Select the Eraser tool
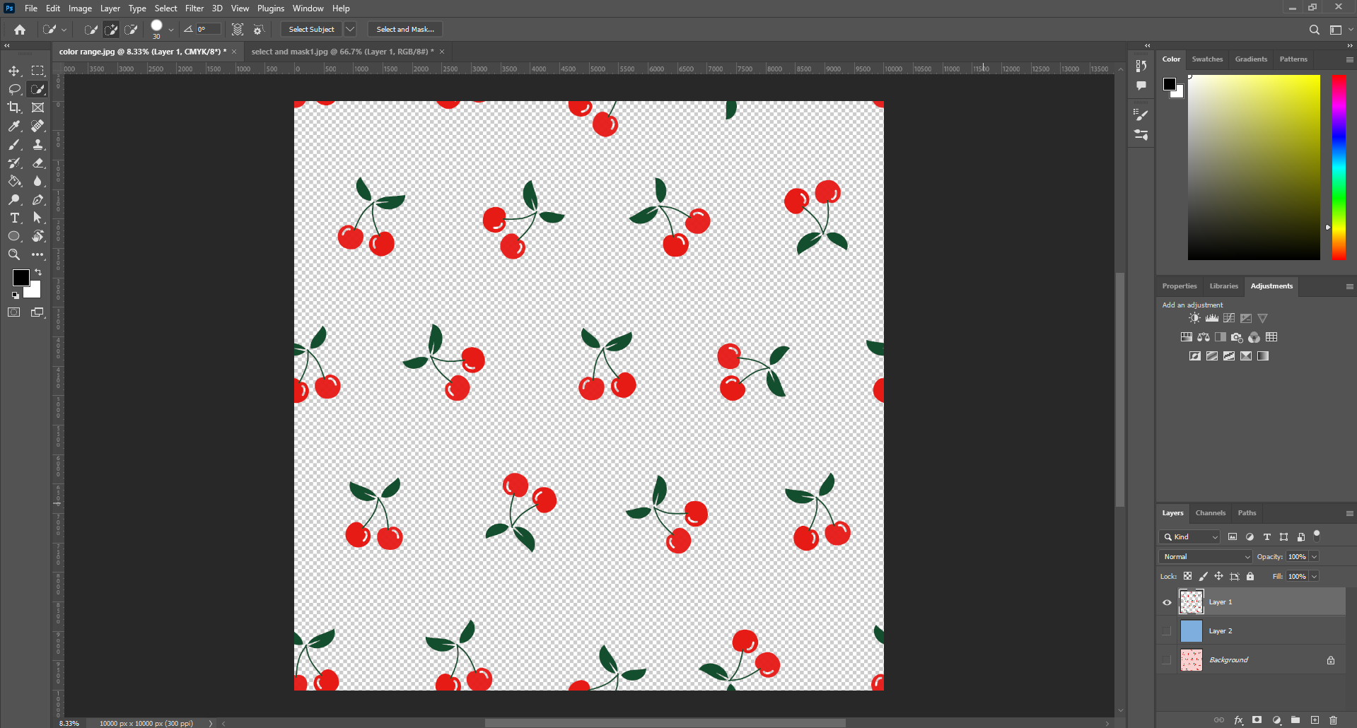The image size is (1357, 728). 37,163
